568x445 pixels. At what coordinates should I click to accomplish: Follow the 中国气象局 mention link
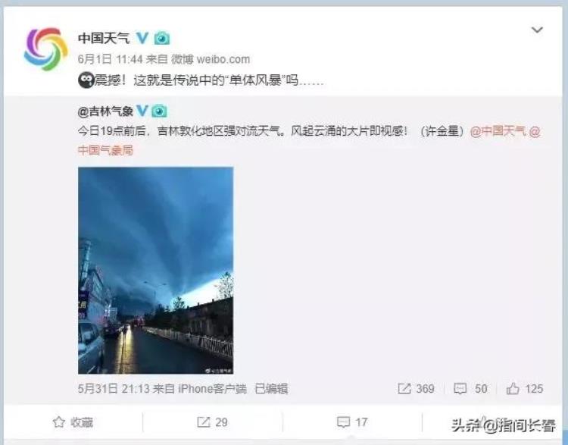[105, 150]
